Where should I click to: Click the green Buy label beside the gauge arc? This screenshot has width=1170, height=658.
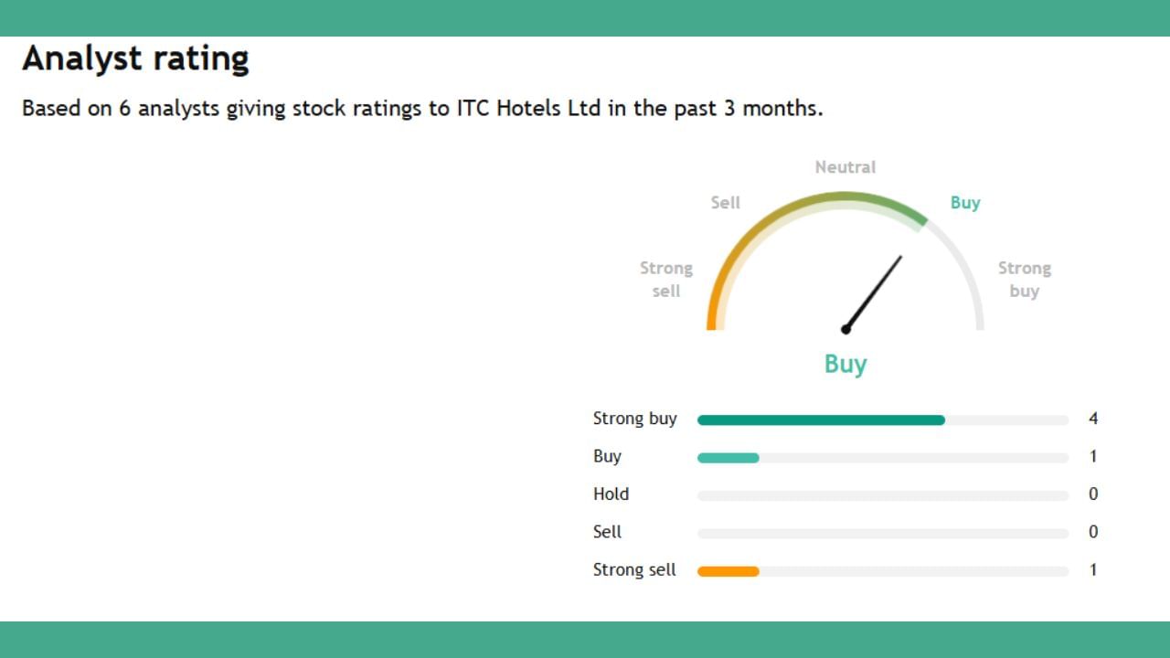pyautogui.click(x=965, y=203)
